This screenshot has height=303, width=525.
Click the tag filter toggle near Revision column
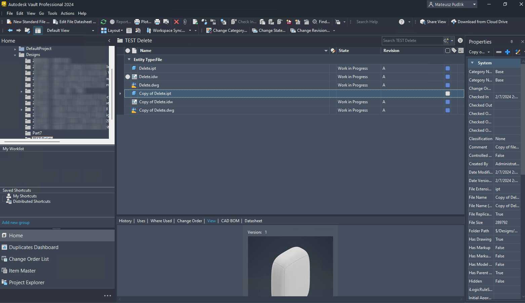pos(453,51)
